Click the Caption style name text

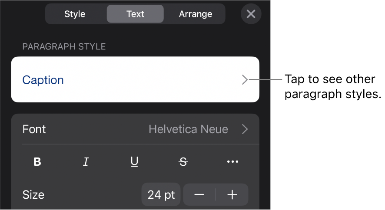[43, 80]
